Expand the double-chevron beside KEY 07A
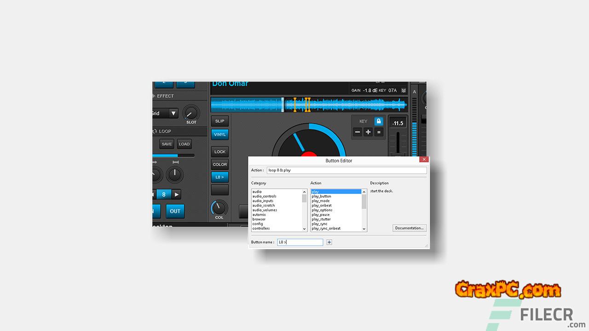The width and height of the screenshot is (589, 331). point(404,91)
